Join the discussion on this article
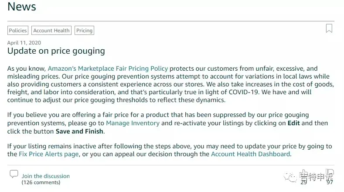344x192 pixels. tap(46, 176)
